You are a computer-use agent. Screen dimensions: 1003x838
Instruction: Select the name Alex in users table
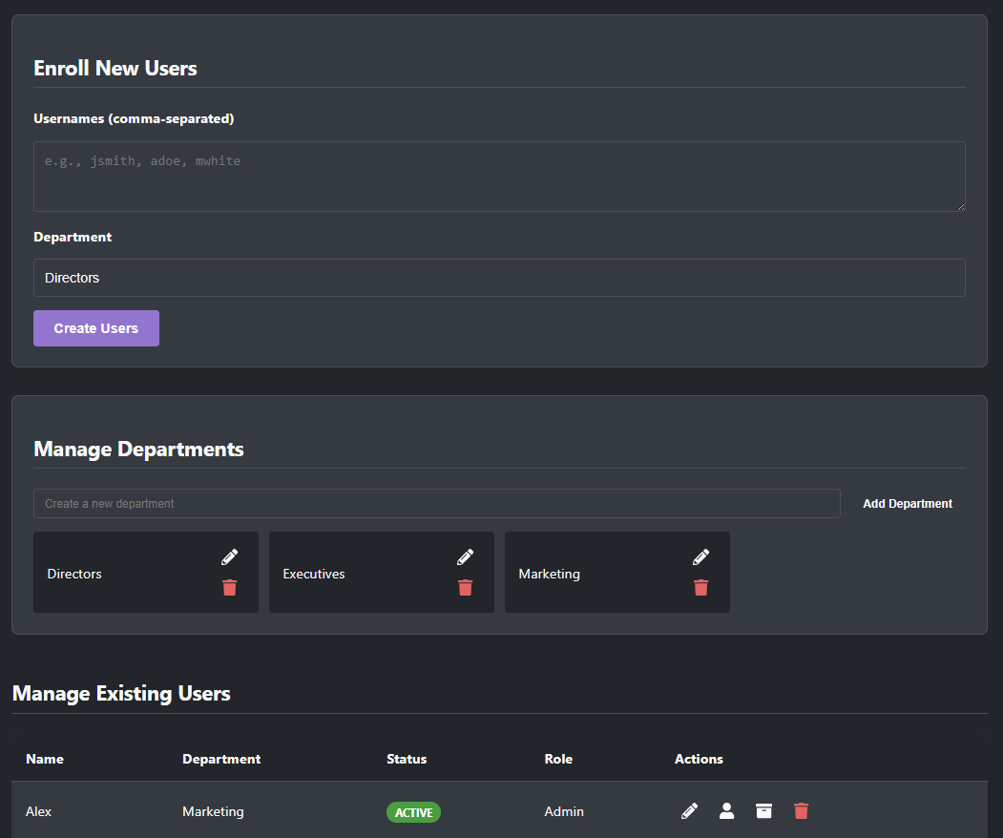[38, 811]
